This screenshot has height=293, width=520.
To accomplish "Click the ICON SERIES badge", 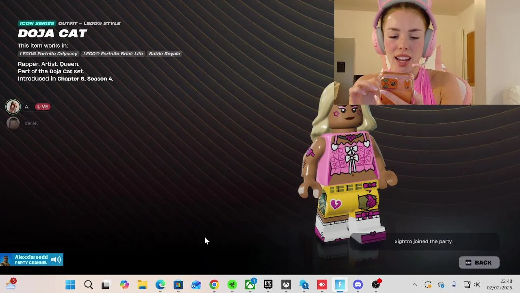I will (x=37, y=23).
